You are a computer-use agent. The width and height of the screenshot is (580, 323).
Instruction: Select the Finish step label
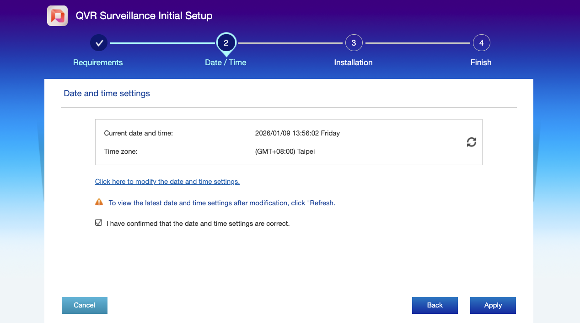pos(481,63)
